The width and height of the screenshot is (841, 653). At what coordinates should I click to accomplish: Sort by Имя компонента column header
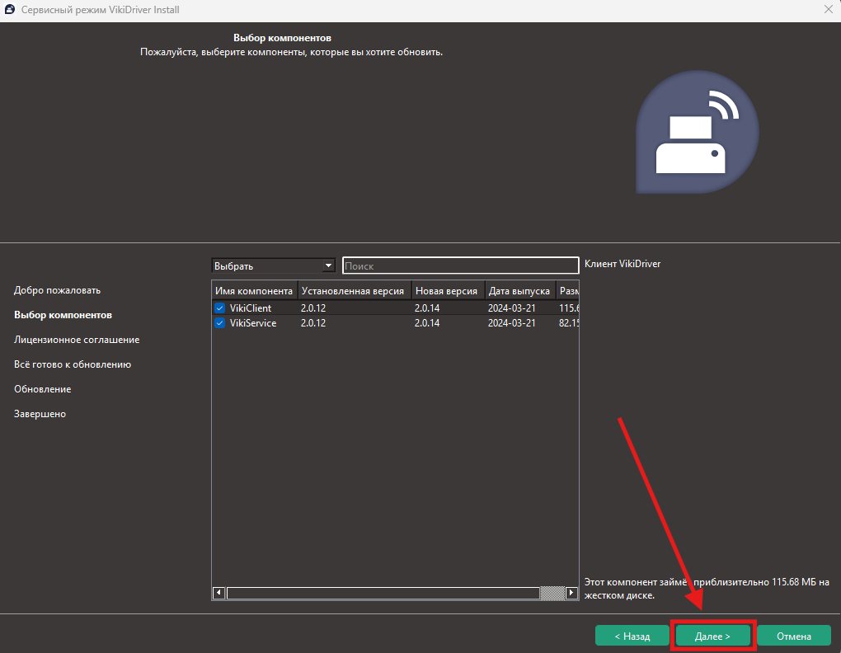tap(254, 290)
